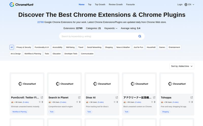Viewport: 203px width, 126px height.
Task: Click Chrome store icon on アドクリーナー card
Action: (x=125, y=102)
